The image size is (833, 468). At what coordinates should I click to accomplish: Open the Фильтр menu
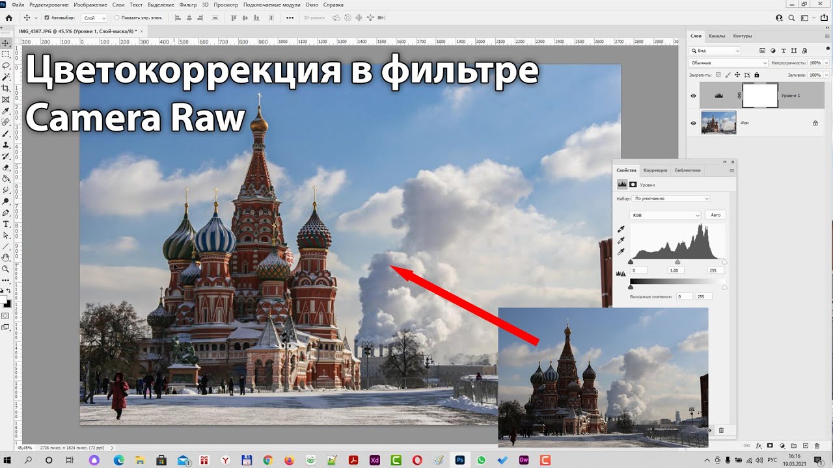pos(188,5)
